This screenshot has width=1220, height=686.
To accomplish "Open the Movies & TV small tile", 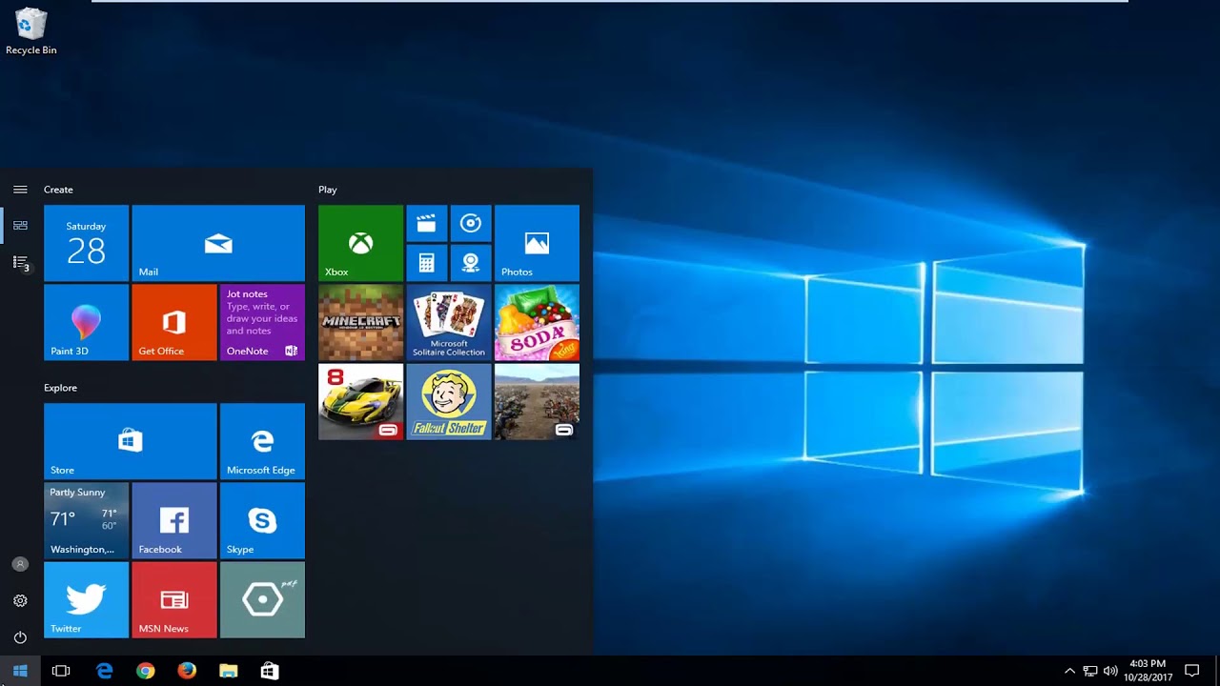I will tap(426, 223).
